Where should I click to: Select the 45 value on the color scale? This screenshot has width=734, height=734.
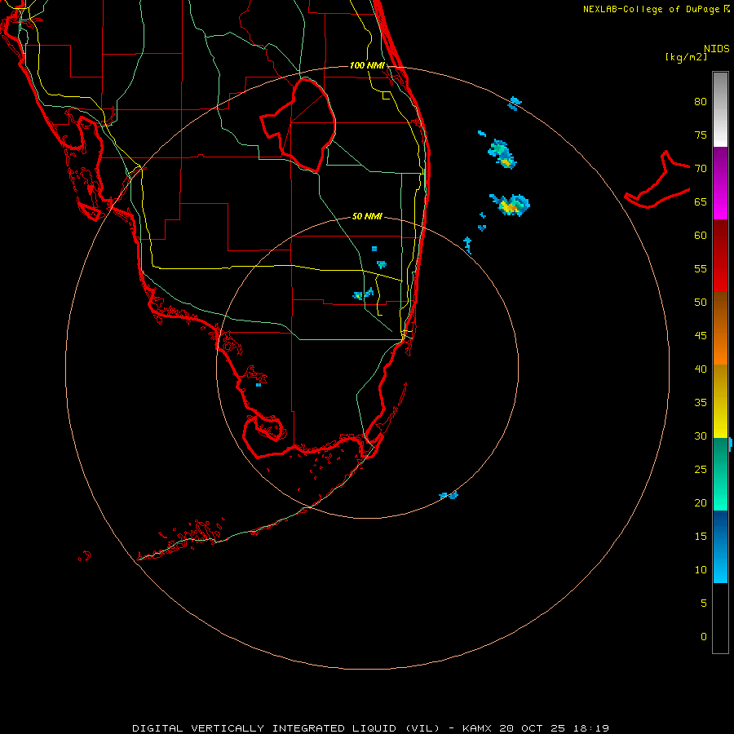click(701, 336)
